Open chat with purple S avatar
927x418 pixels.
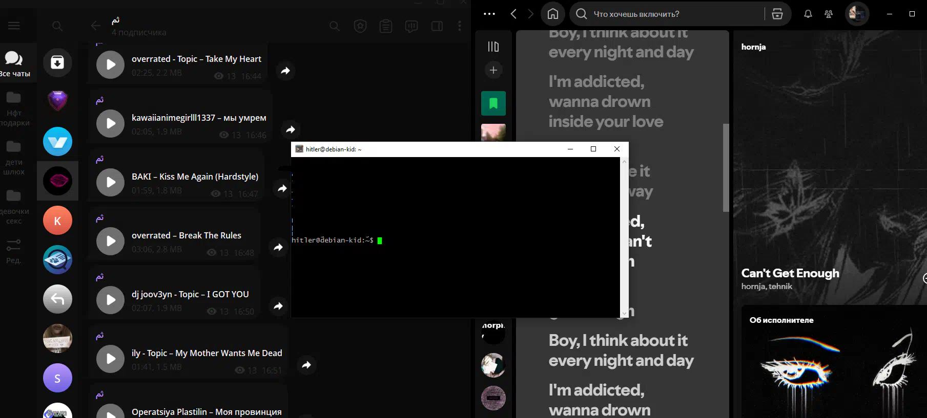point(57,378)
